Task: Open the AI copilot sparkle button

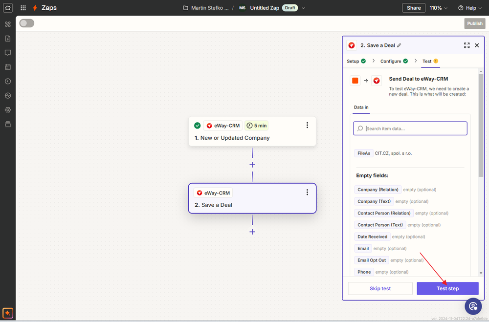Action: coord(8,313)
